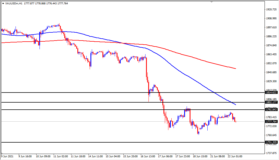Click the 1814.622 price tag on axis

tap(271, 93)
